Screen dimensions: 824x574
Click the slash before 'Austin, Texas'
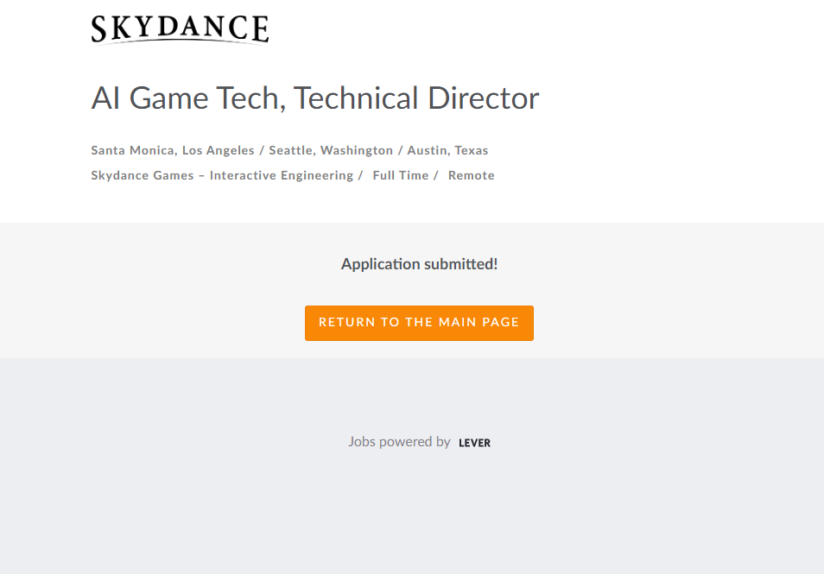point(401,150)
